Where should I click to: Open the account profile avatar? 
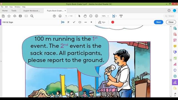(x=174, y=11)
